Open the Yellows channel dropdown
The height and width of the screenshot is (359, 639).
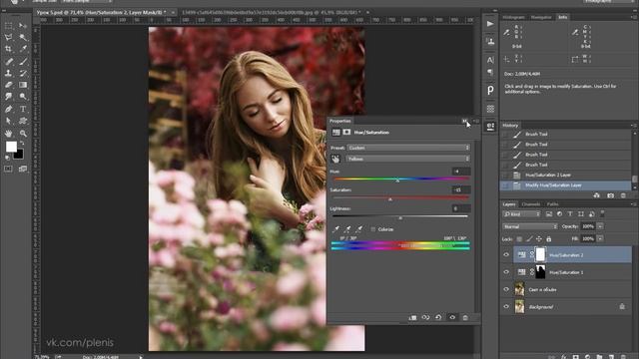point(408,159)
